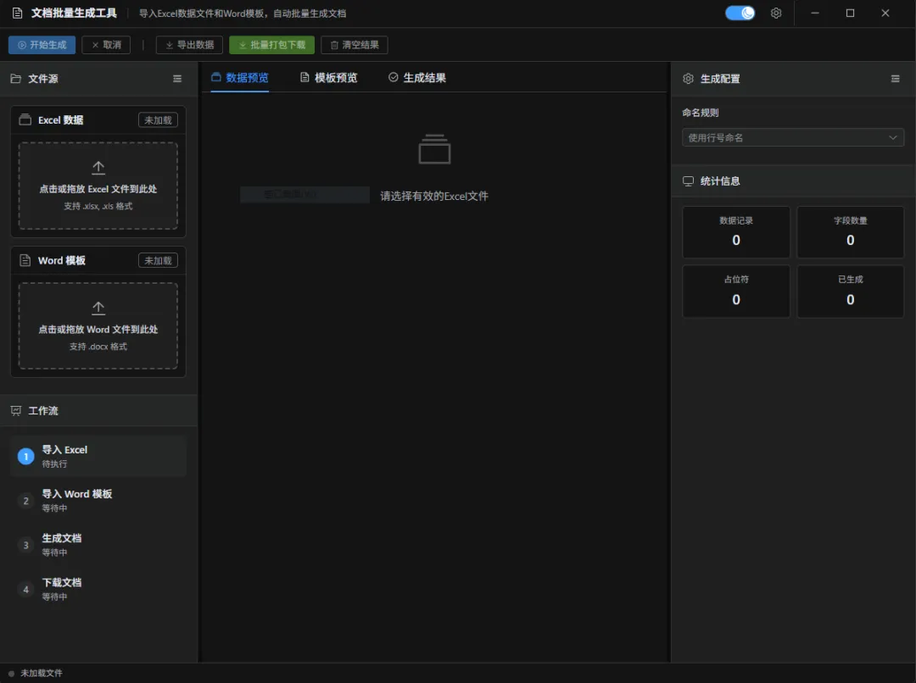
Task: Click the Excel file drop zone
Action: 98,186
